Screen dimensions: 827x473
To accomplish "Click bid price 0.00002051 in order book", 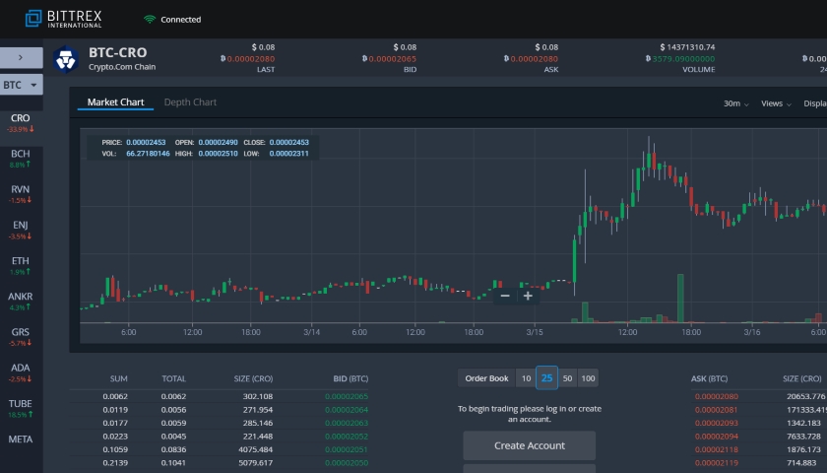I will [347, 449].
